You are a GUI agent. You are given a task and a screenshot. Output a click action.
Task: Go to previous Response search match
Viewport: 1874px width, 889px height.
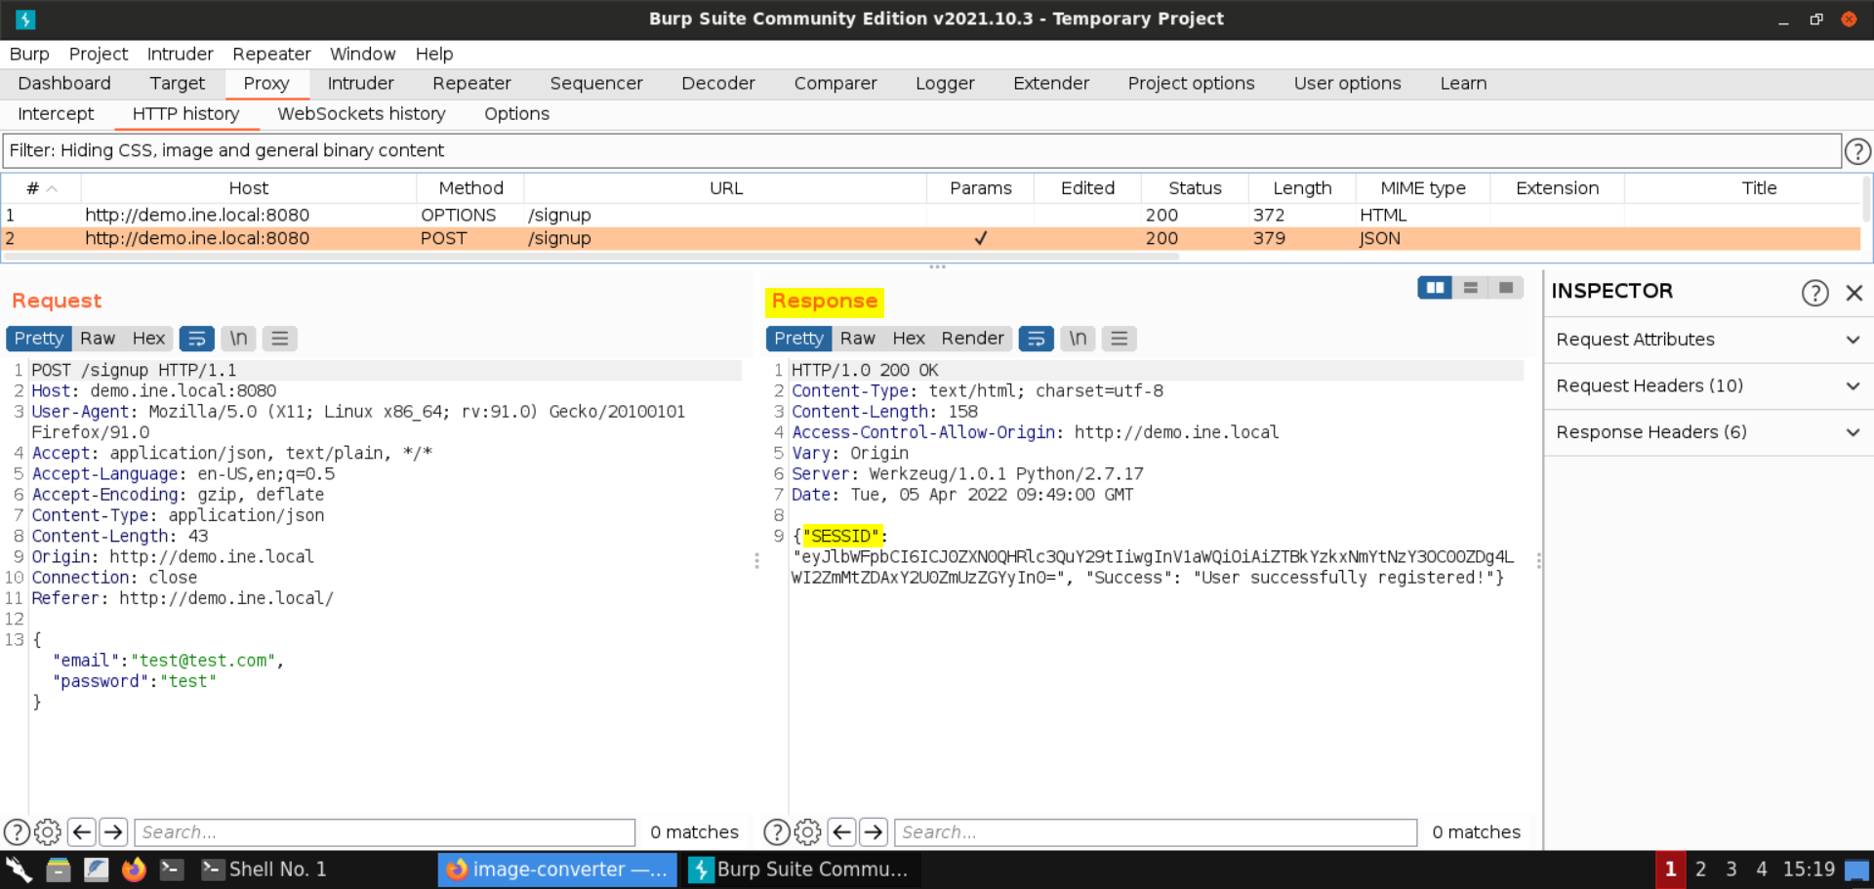click(842, 832)
